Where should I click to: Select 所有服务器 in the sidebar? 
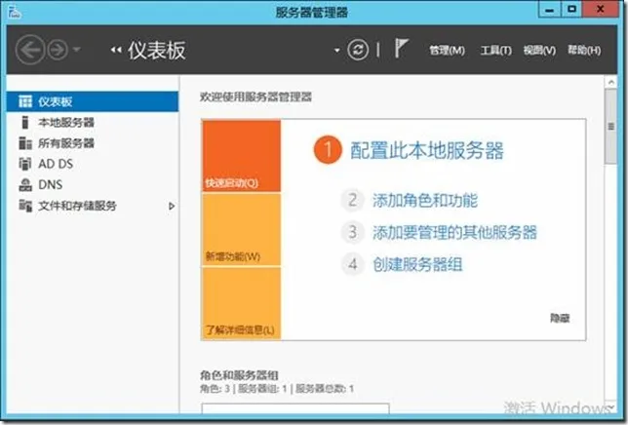click(x=93, y=143)
